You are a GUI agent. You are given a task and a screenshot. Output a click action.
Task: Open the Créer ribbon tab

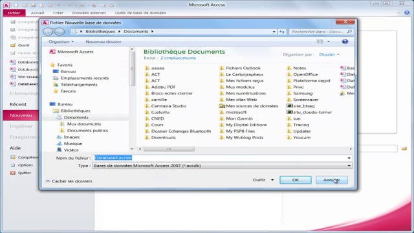pyautogui.click(x=58, y=13)
